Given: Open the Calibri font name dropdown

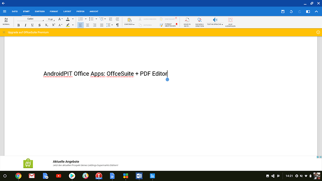Looking at the screenshot, I should point(30,19).
